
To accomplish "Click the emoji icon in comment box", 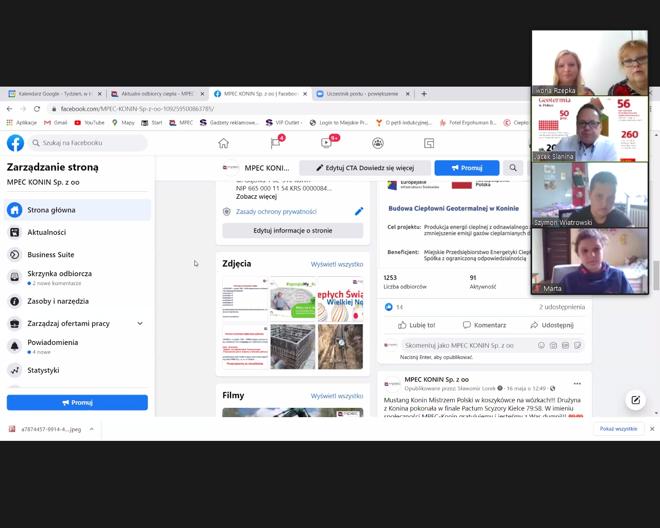I will pyautogui.click(x=541, y=345).
